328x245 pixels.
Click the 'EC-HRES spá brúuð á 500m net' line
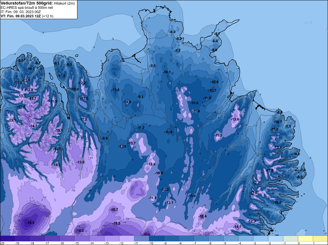pos(27,8)
